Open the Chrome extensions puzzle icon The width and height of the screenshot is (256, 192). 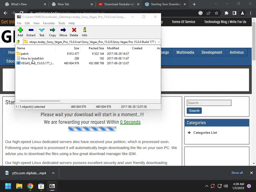coord(226,13)
